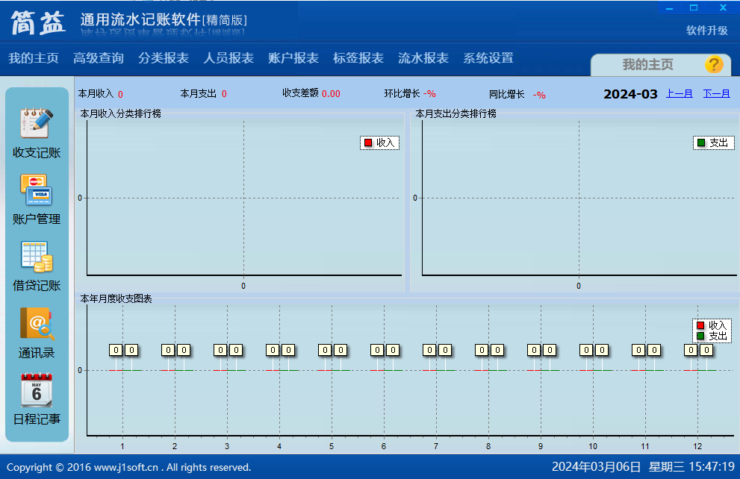Click 本月支出分类排行榜 chart title
This screenshot has width=740, height=479.
tap(455, 113)
